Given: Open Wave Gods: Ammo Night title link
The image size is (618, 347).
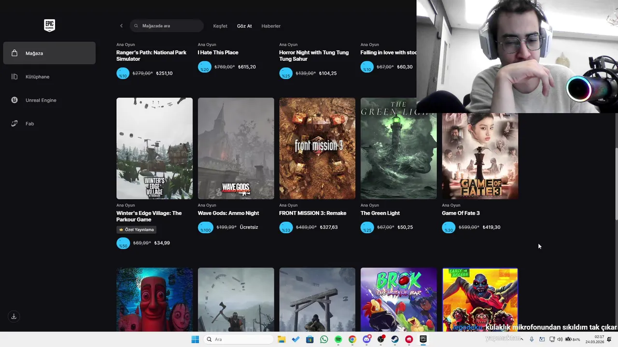Looking at the screenshot, I should [228, 213].
